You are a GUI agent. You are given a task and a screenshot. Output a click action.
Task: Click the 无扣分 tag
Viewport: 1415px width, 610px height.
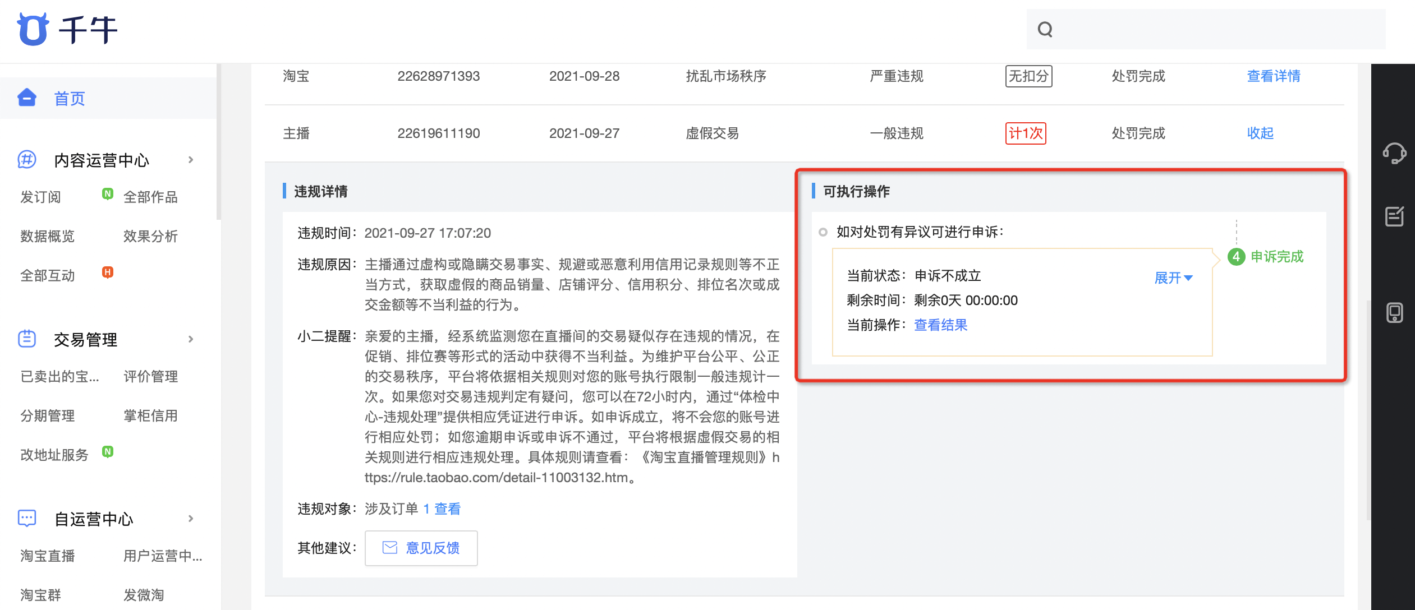coord(1028,76)
